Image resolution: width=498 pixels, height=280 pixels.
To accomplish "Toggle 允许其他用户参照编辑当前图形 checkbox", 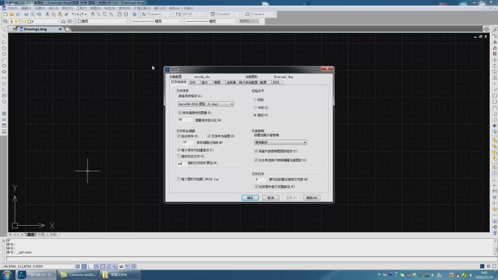I will [x=256, y=160].
